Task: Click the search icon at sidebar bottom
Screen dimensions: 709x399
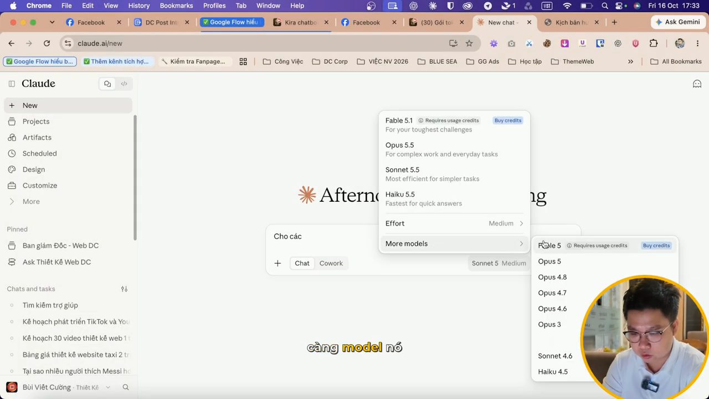Action: 126,387
